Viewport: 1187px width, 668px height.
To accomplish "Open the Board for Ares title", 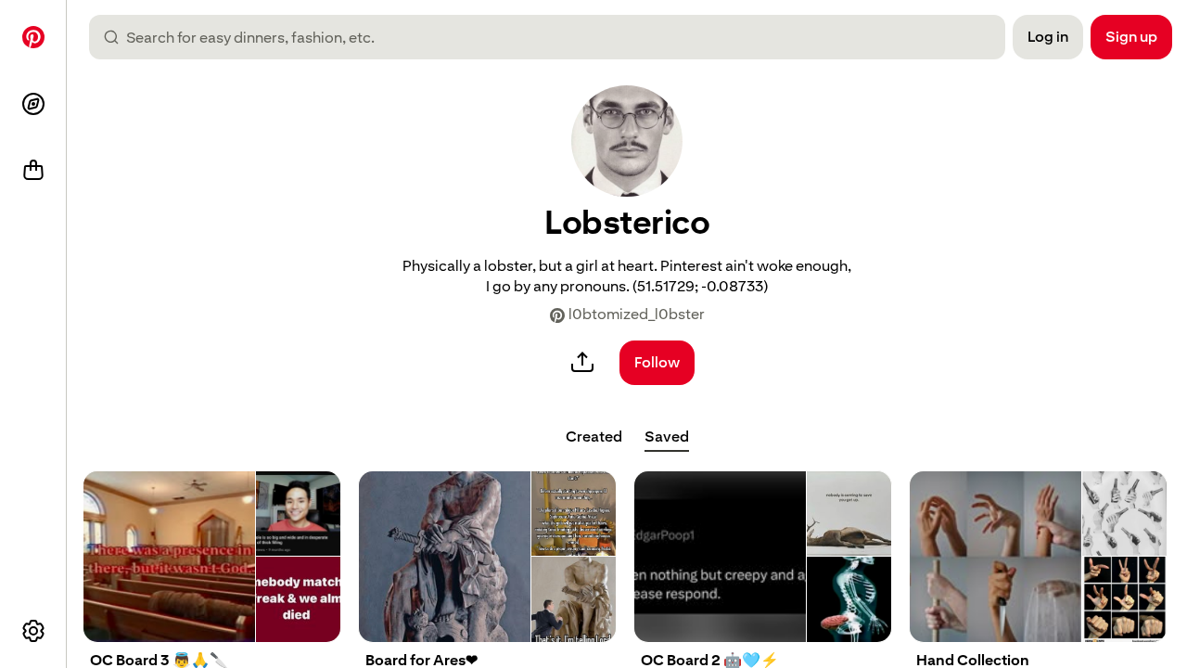I will (x=422, y=660).
